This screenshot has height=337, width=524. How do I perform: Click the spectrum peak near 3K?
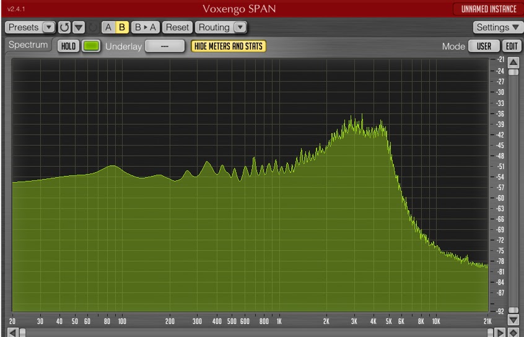[x=362, y=115]
